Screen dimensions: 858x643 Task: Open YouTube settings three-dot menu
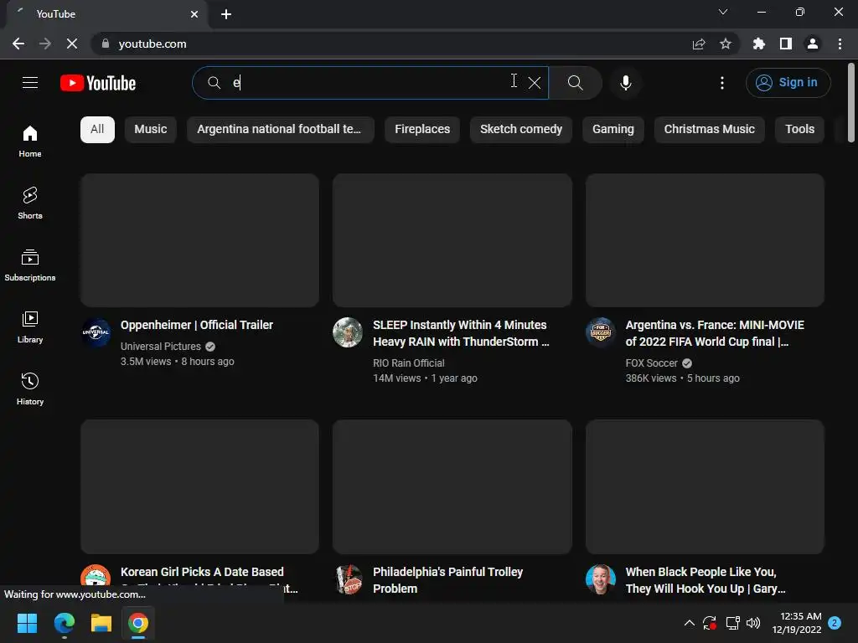(721, 83)
